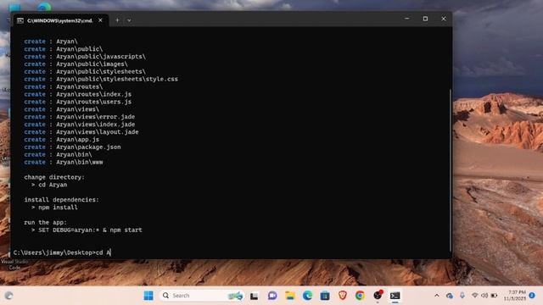The width and height of the screenshot is (543, 305).
Task: Select the C:\WINDOWS\system32\cmd tab
Action: coord(60,20)
